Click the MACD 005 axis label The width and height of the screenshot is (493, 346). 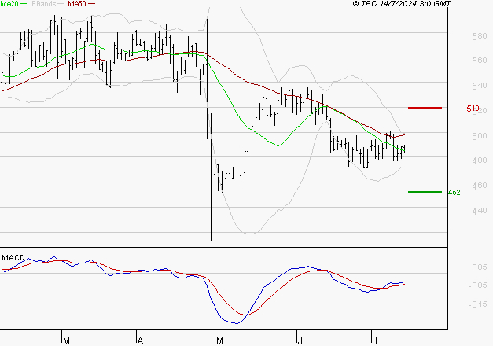(x=480, y=267)
